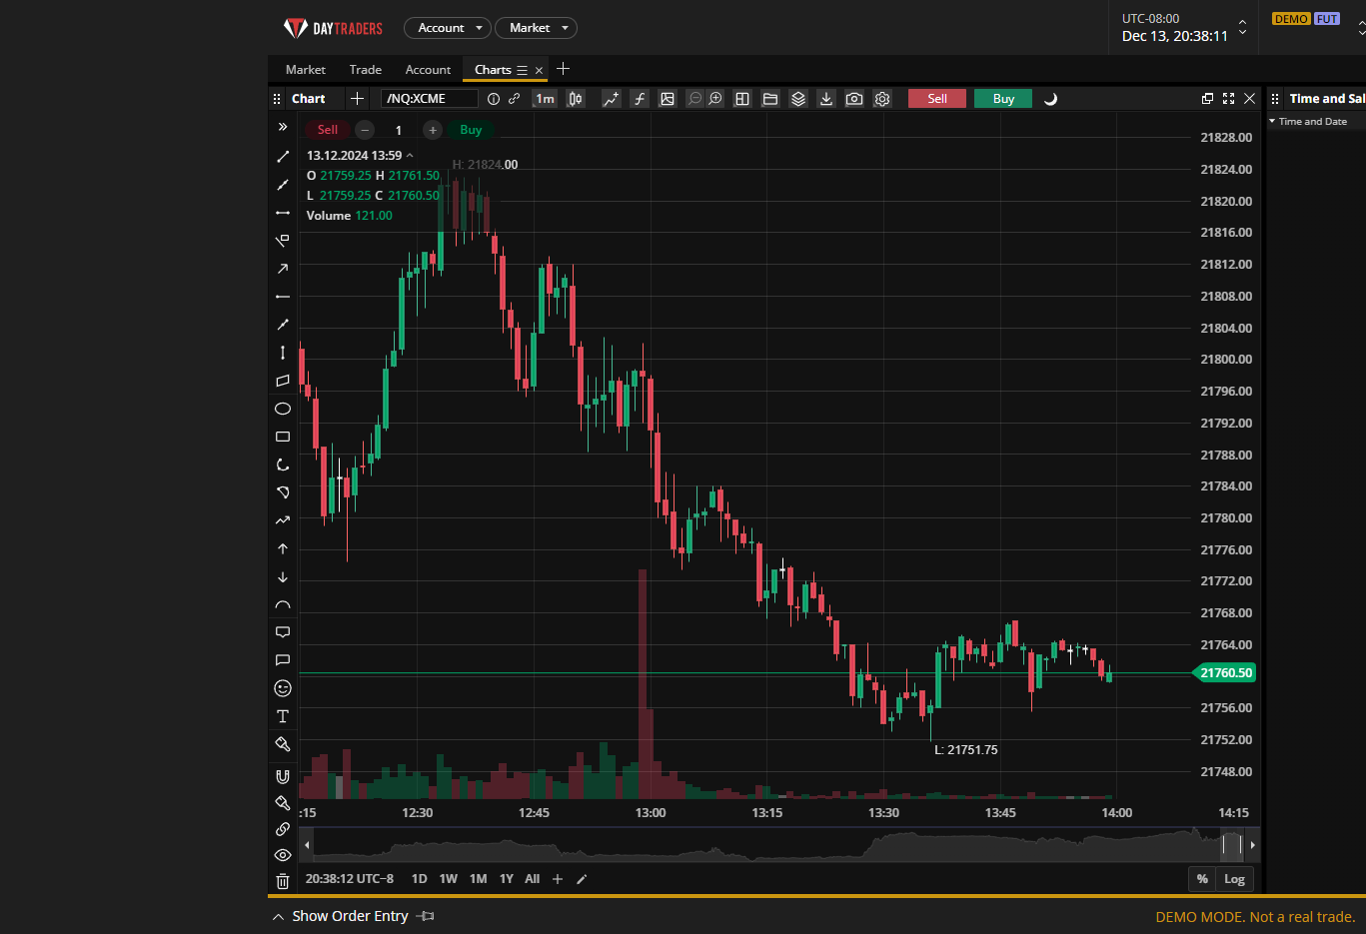Open chart settings gear icon
Screen dimensions: 1366x934
[882, 99]
